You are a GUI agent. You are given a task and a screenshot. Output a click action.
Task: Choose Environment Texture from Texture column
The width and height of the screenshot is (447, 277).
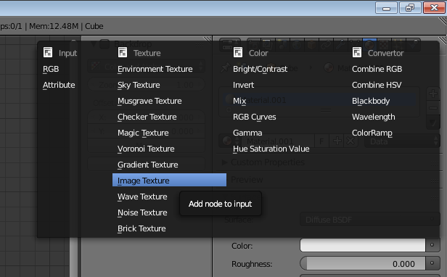click(x=155, y=69)
